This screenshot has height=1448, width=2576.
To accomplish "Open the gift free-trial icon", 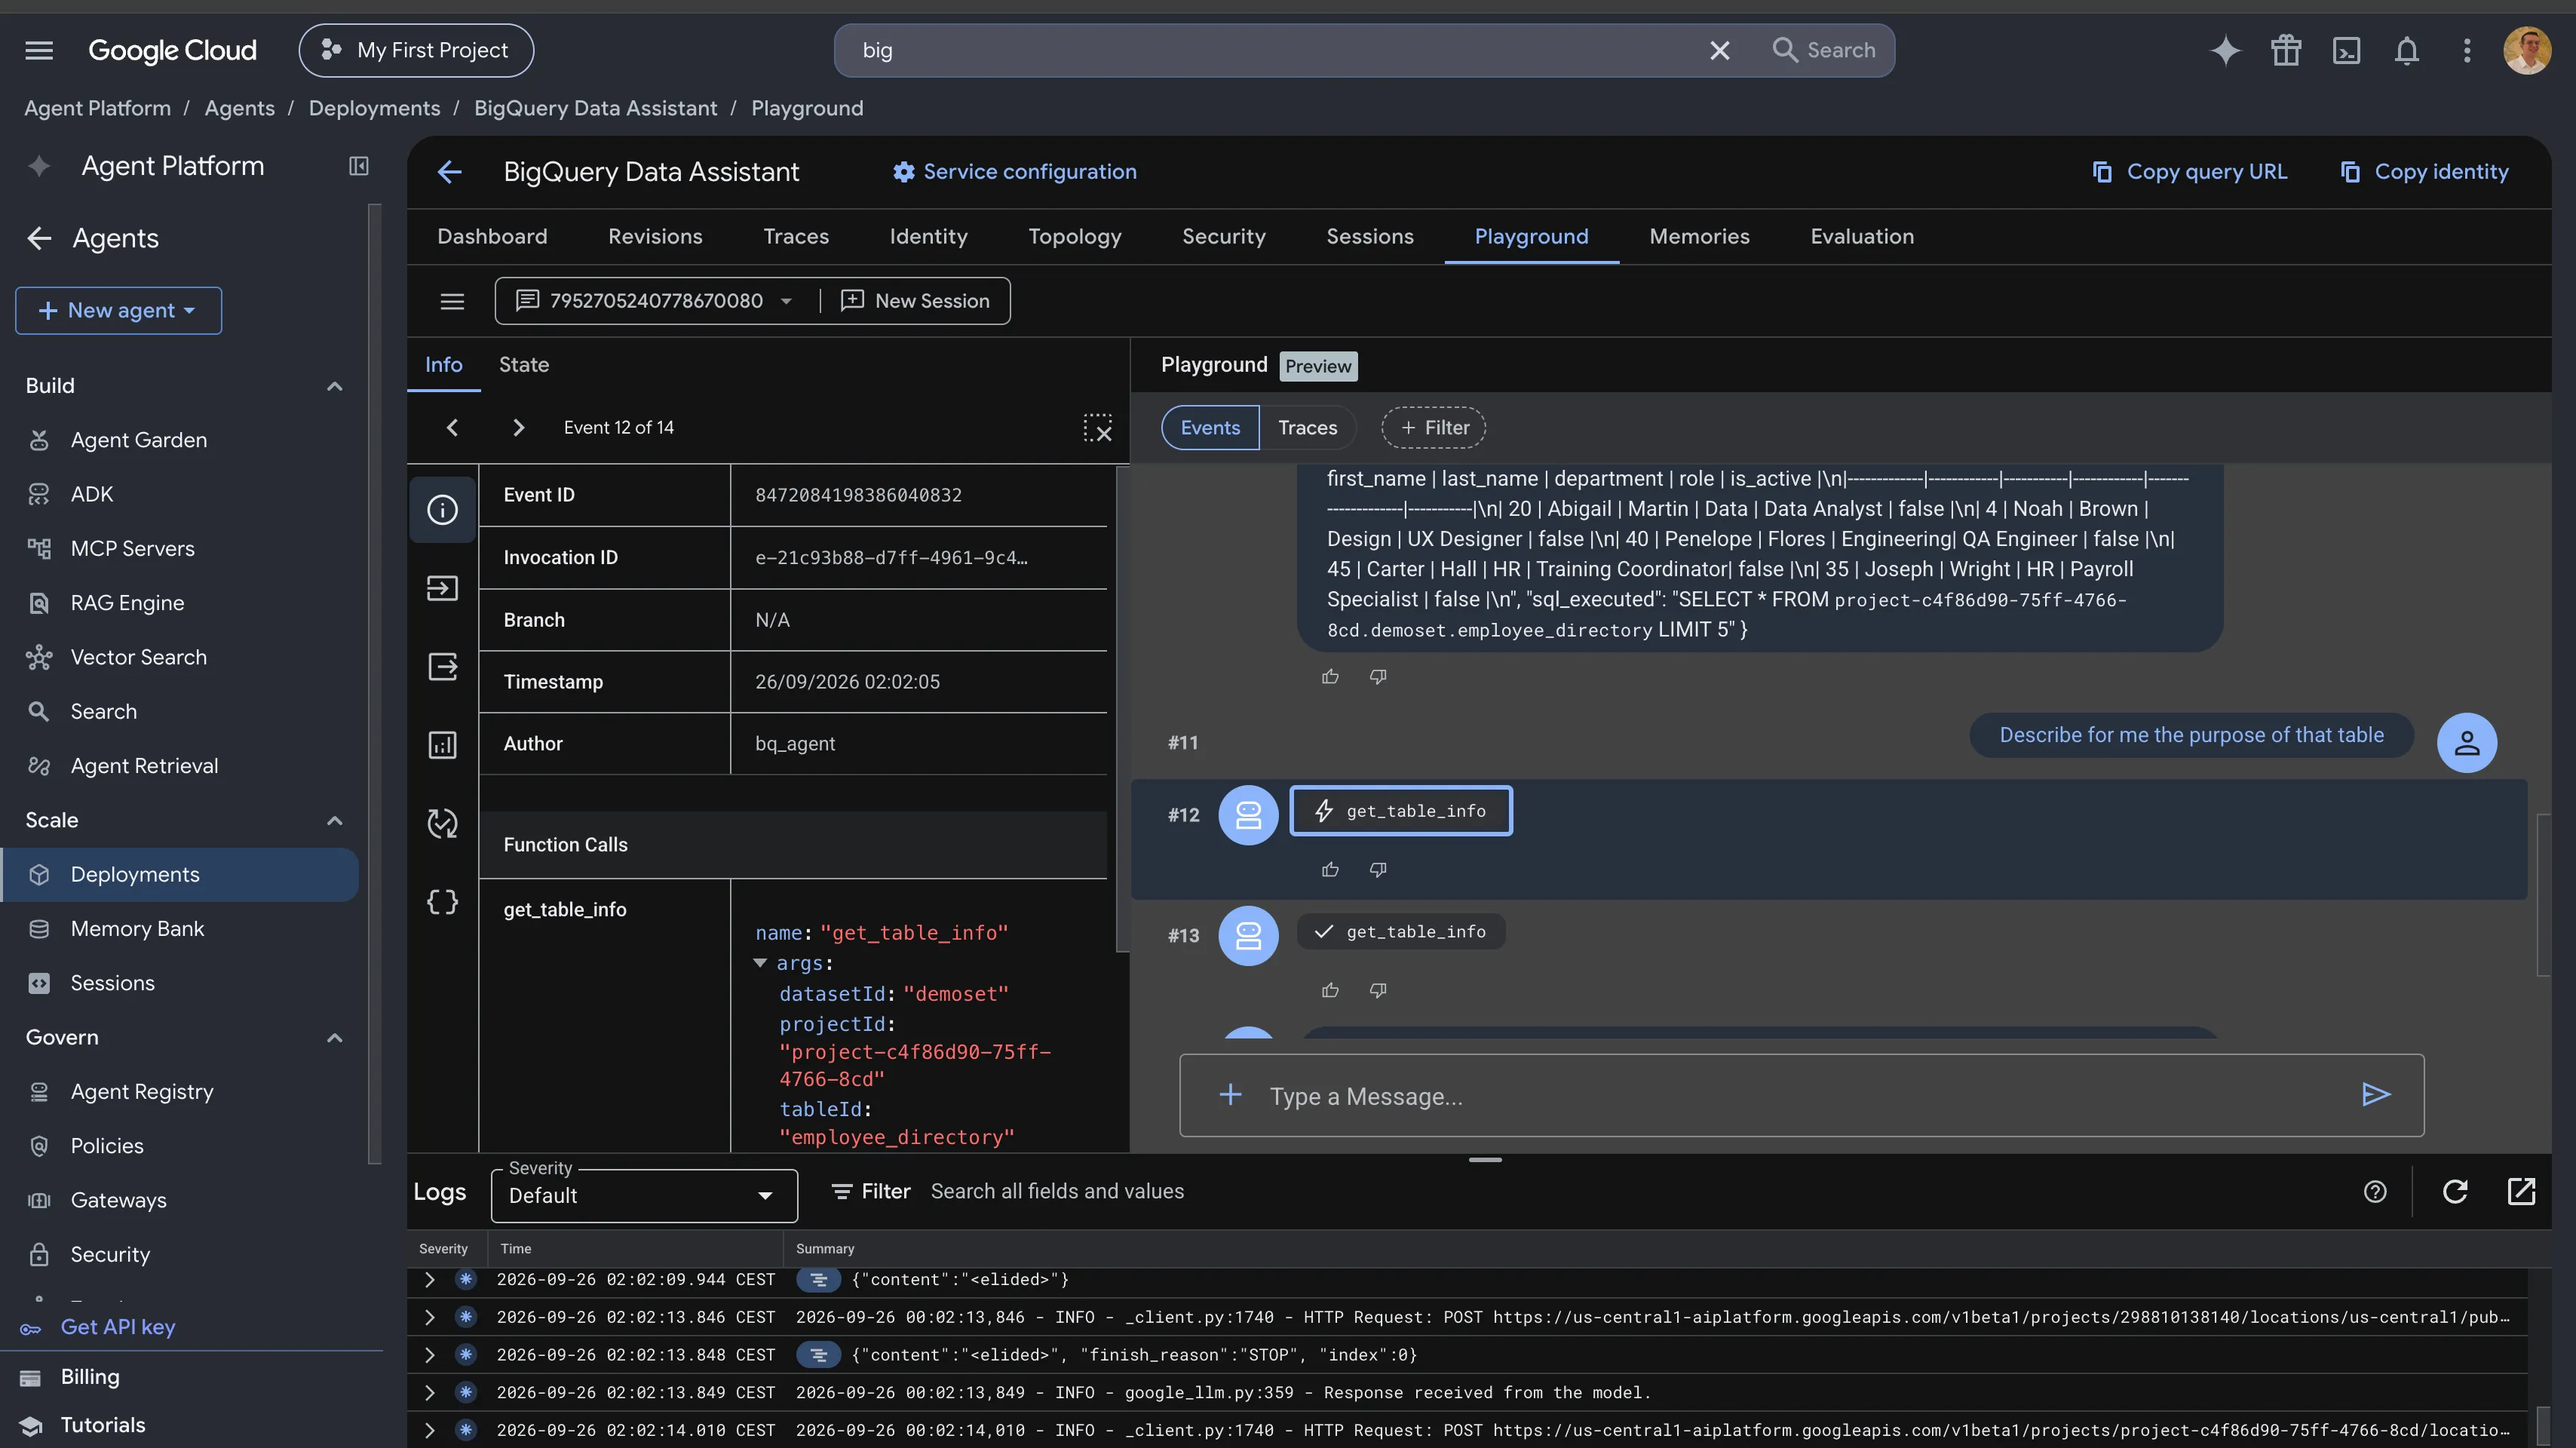I will click(x=2286, y=50).
